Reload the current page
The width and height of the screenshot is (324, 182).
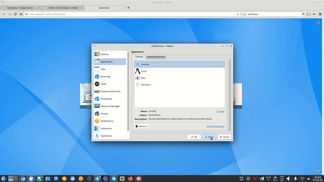15,14
